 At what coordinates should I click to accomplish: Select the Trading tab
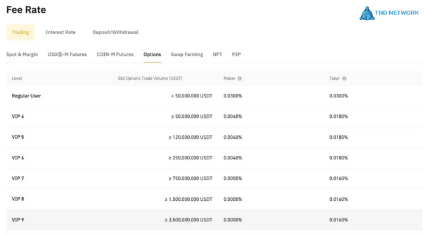click(x=20, y=32)
